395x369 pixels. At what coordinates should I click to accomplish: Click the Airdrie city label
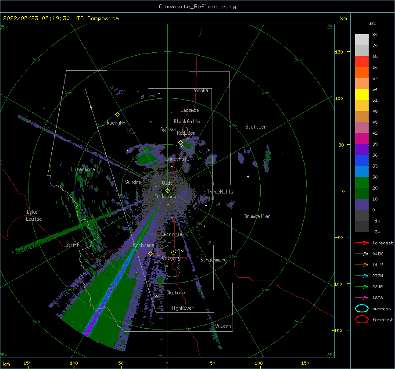click(x=173, y=234)
